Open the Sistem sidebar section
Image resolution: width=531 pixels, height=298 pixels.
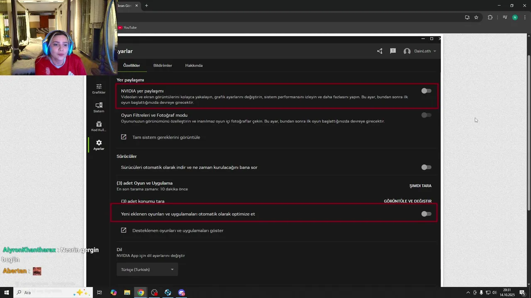[99, 108]
